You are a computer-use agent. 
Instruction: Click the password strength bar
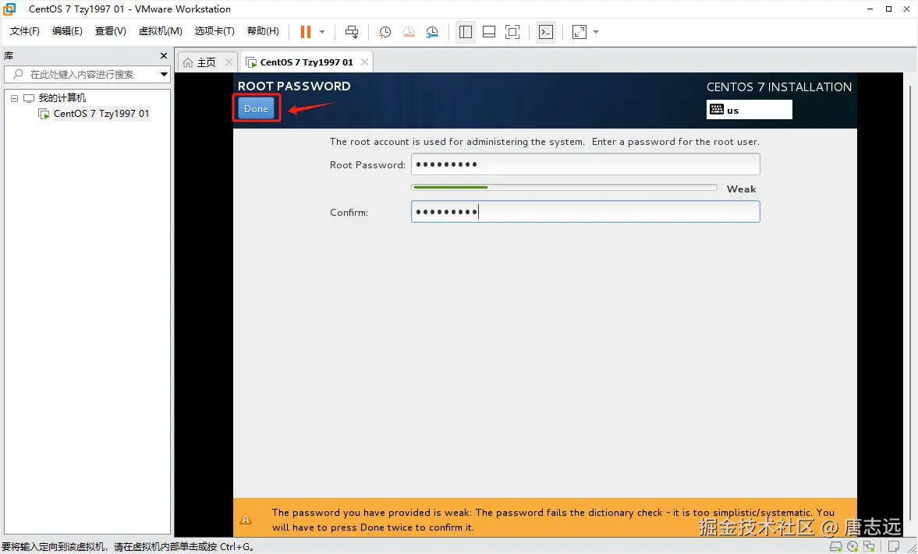[x=565, y=188]
